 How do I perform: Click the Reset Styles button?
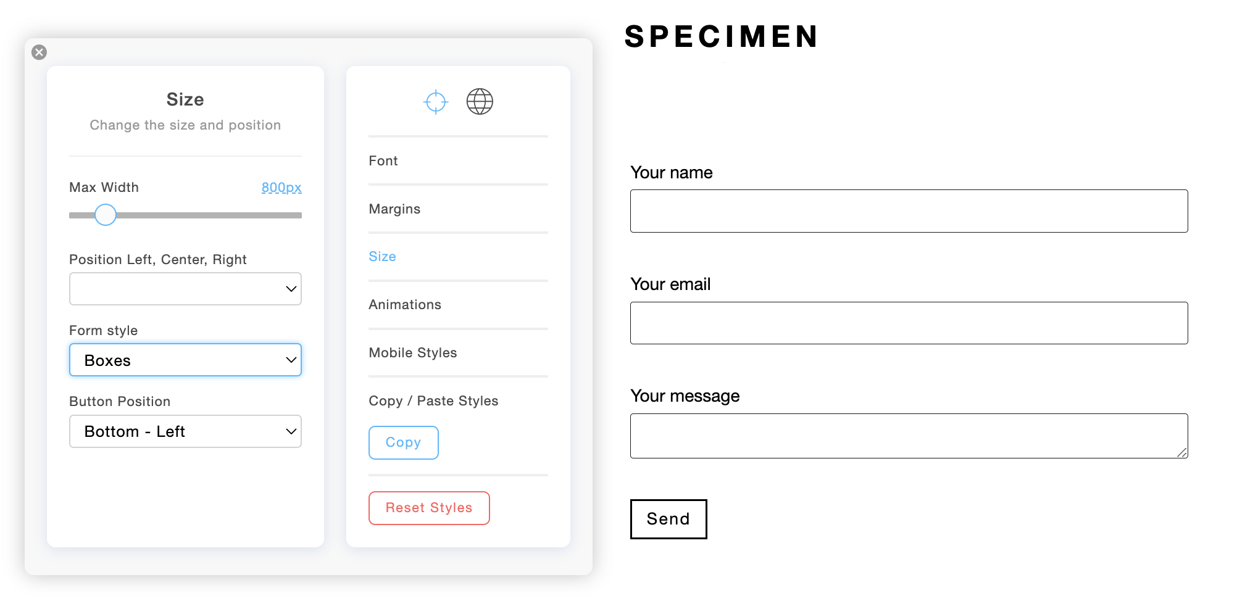[429, 508]
